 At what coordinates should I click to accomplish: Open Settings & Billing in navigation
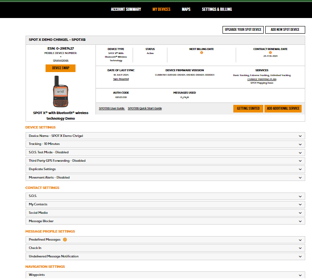(x=217, y=9)
